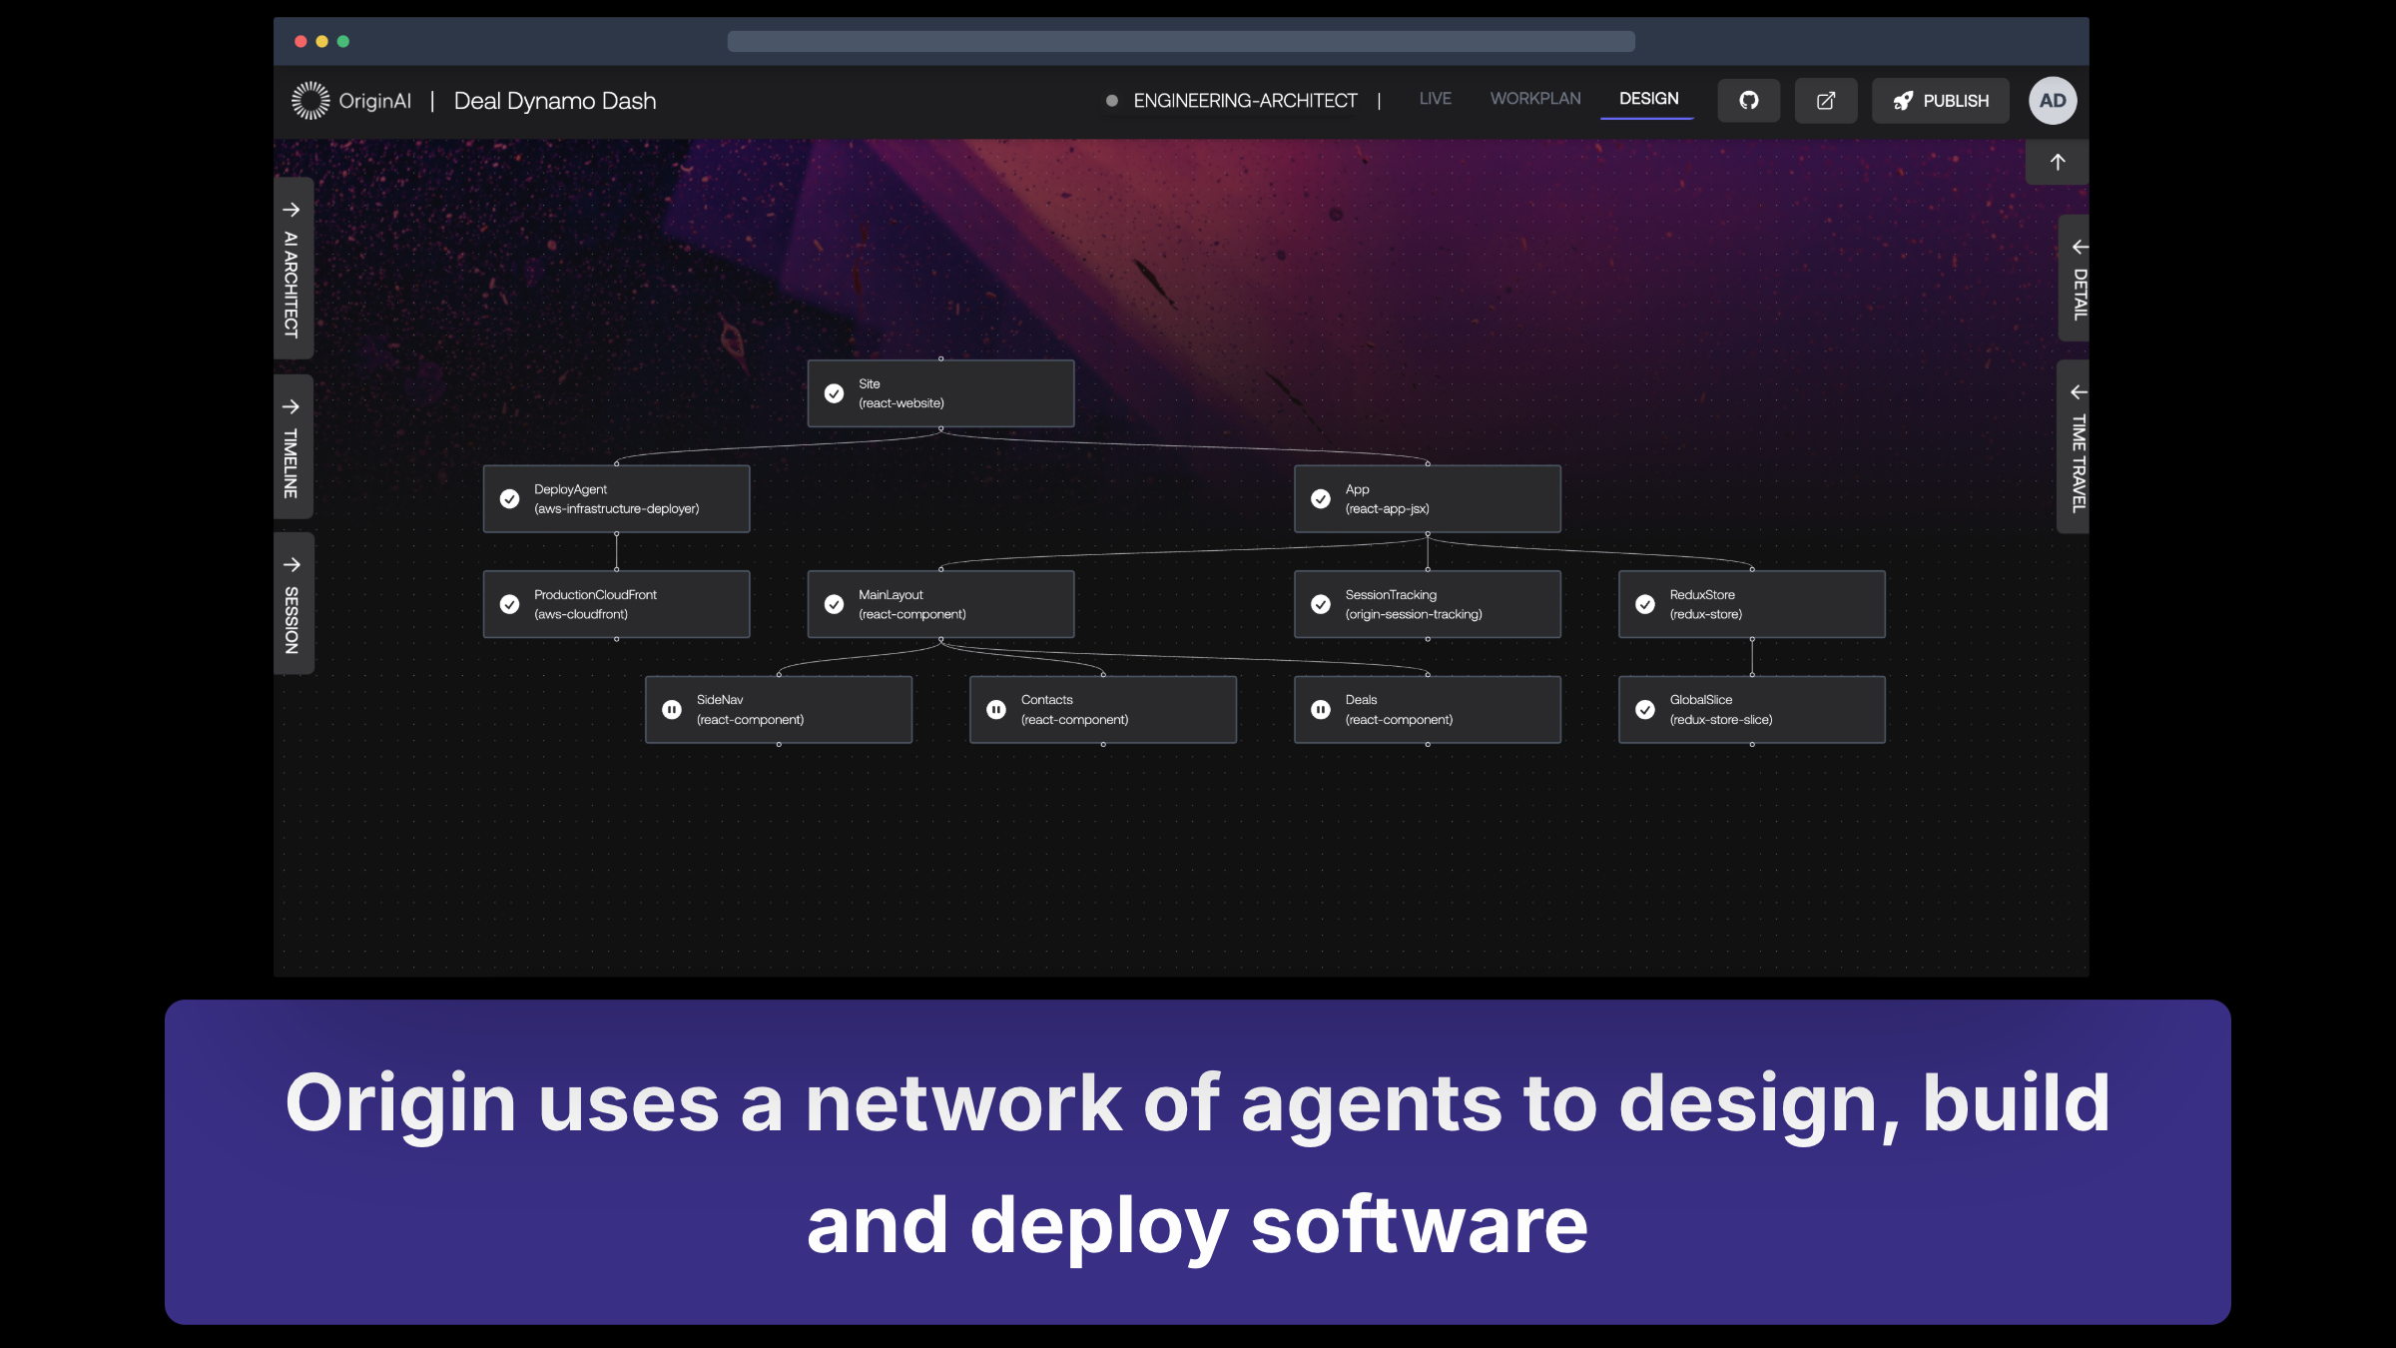Image resolution: width=2396 pixels, height=1348 pixels.
Task: Switch to the LIVE tab
Action: pos(1435,99)
